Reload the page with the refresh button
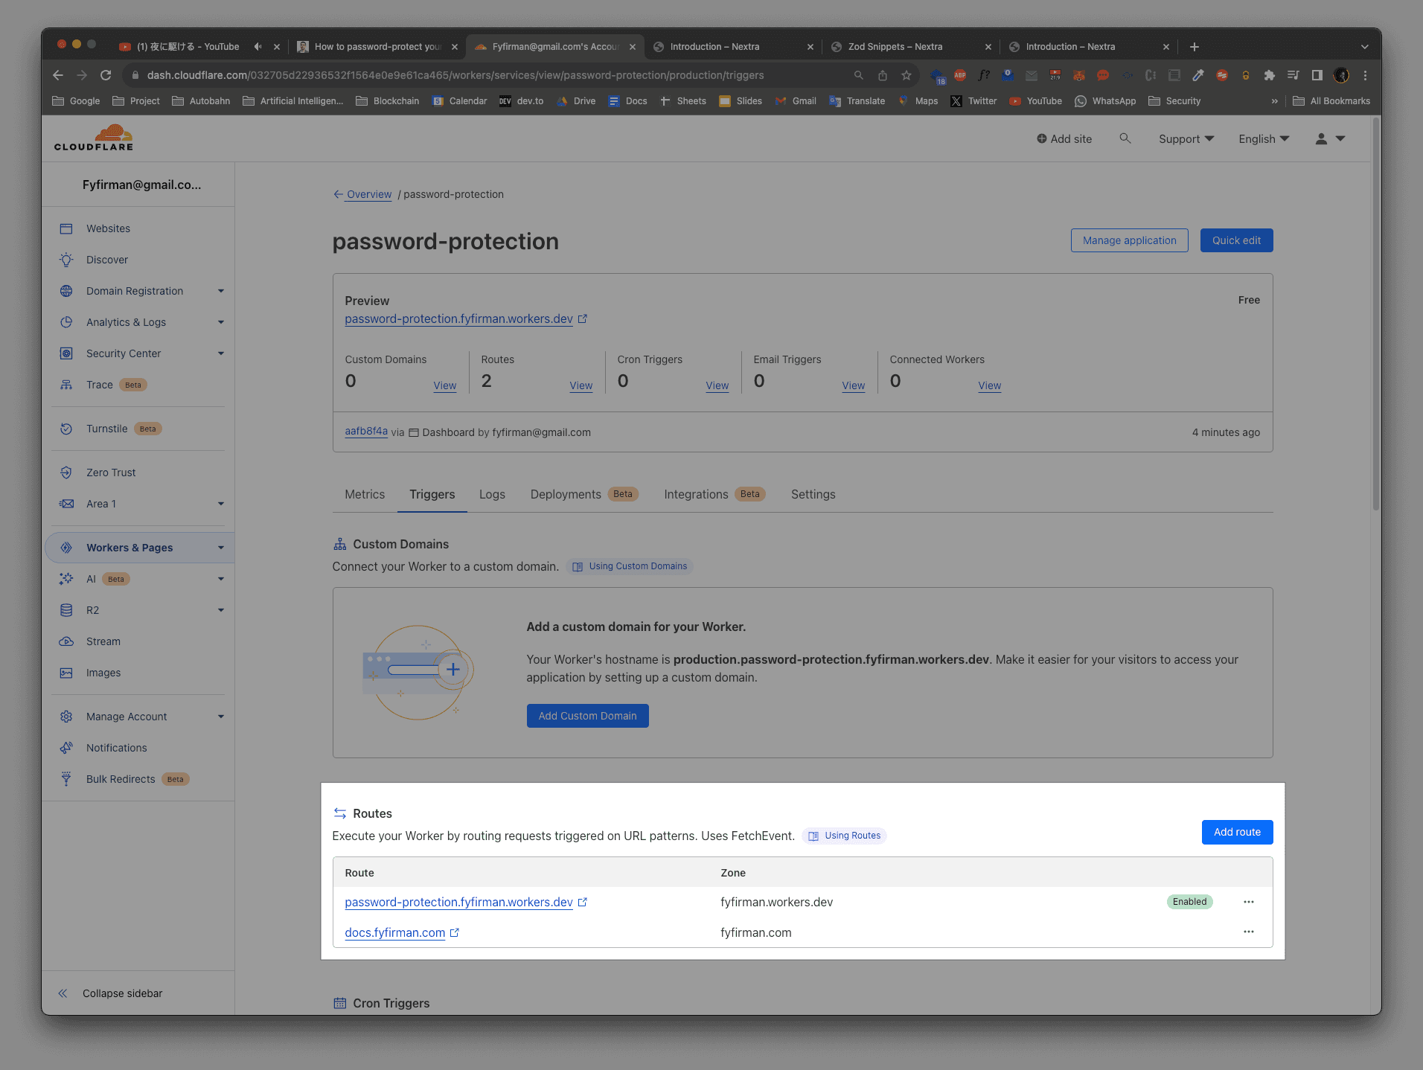The width and height of the screenshot is (1423, 1070). (106, 75)
